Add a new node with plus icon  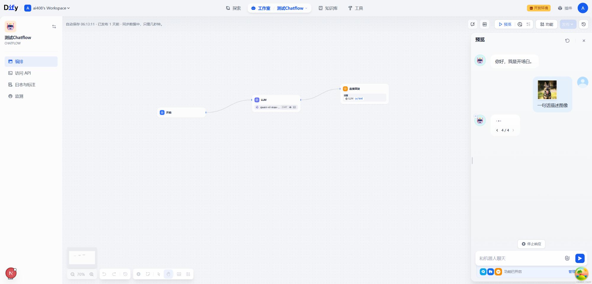pyautogui.click(x=139, y=274)
